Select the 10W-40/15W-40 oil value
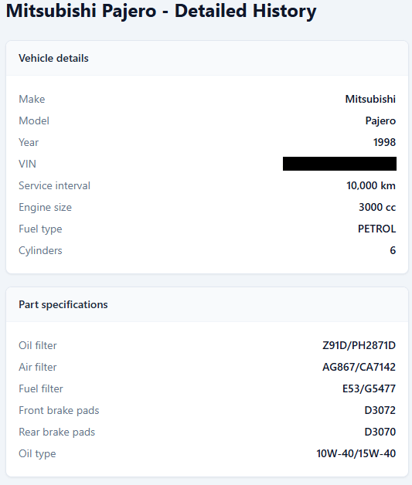The height and width of the screenshot is (485, 412). (356, 454)
